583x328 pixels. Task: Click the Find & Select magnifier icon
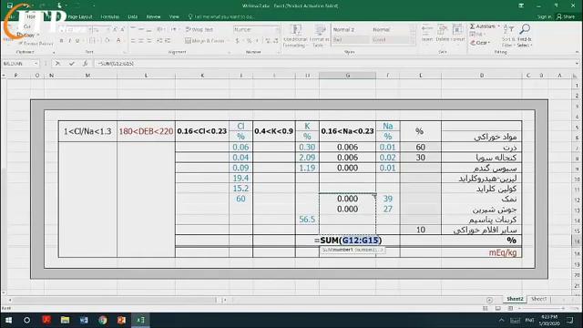click(525, 29)
